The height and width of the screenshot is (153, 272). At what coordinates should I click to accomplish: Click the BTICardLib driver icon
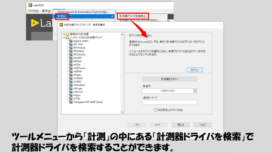point(71,55)
